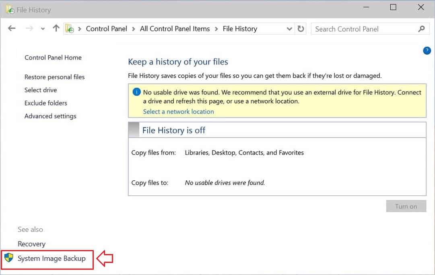Open Help via the blue question mark
The width and height of the screenshot is (435, 275).
427,50
